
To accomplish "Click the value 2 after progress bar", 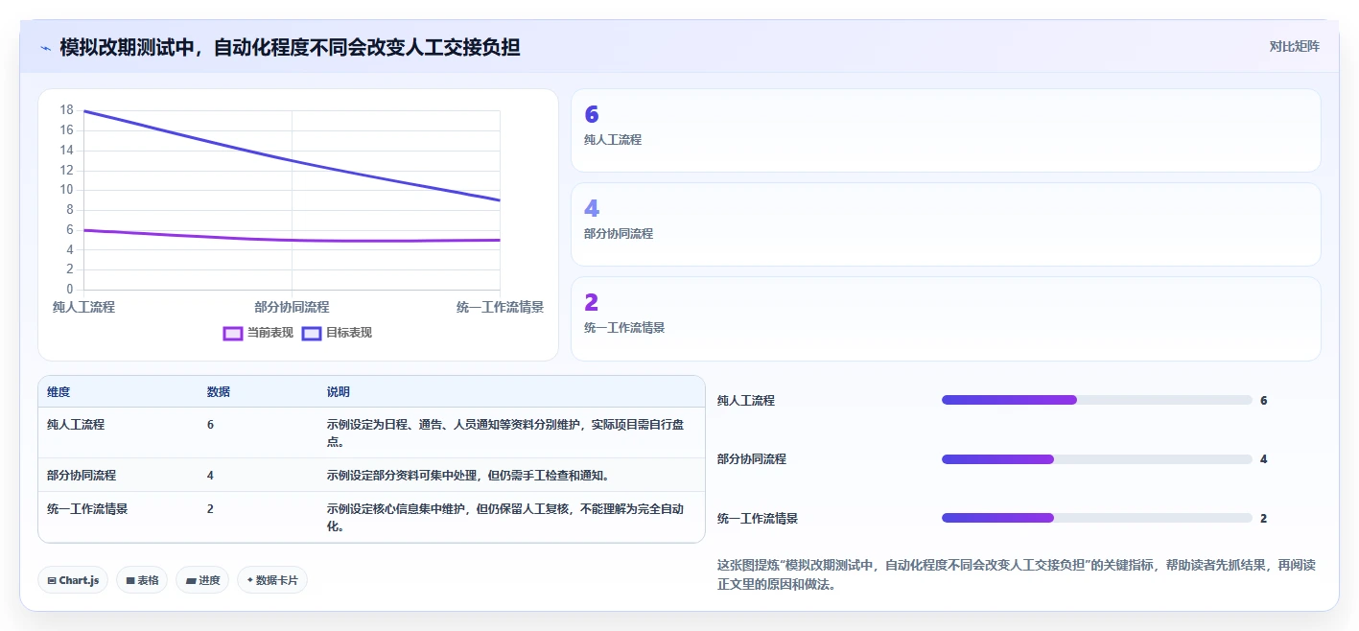I will (1264, 519).
